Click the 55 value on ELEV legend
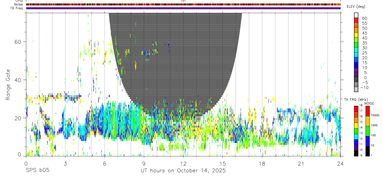The width and height of the screenshot is (383, 177). click(364, 23)
